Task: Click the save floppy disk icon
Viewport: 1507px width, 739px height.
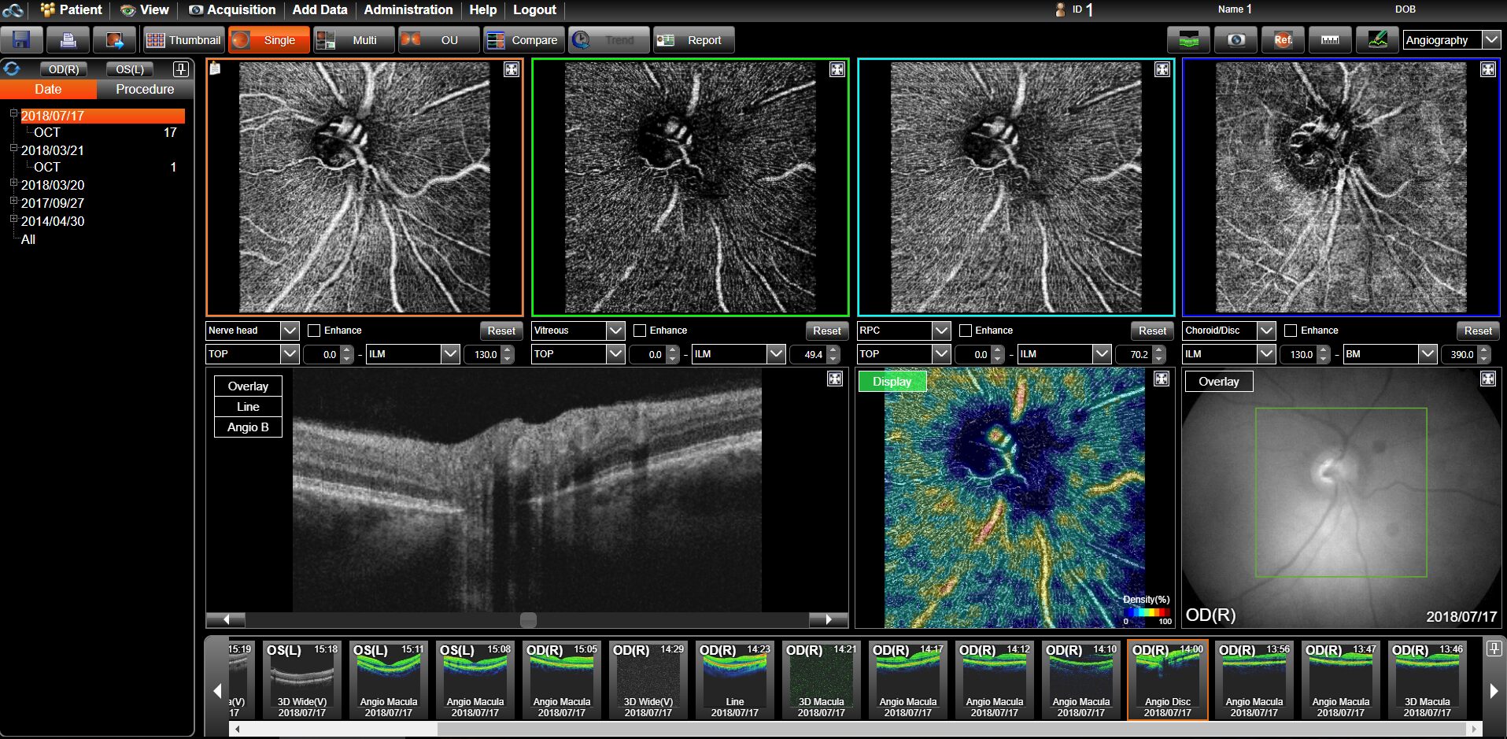Action: [21, 40]
